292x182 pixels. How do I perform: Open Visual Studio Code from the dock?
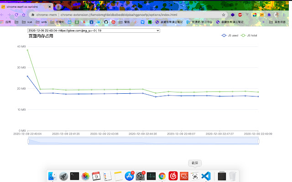point(206,176)
